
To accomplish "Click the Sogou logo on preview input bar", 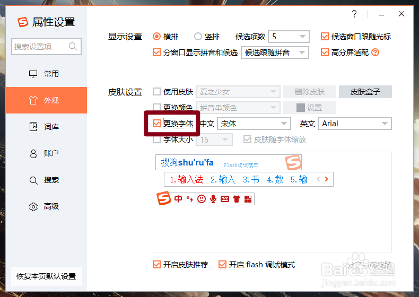I will click(293, 162).
